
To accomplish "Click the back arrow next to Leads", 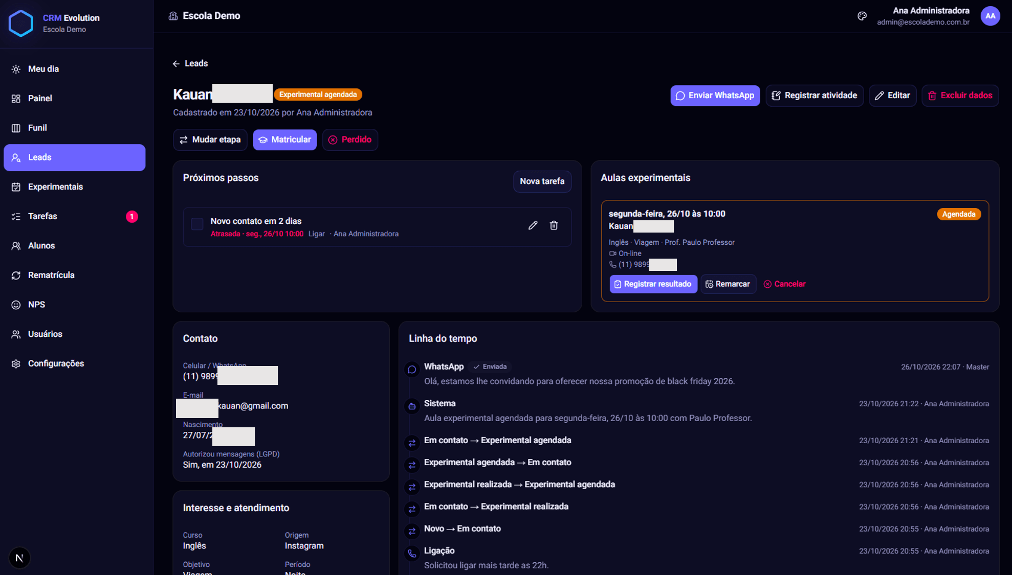I will [x=176, y=64].
